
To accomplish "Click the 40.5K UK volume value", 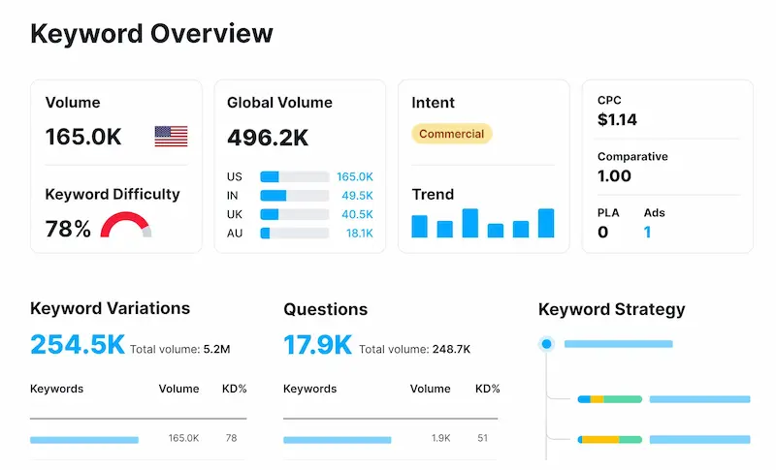I will [x=357, y=214].
